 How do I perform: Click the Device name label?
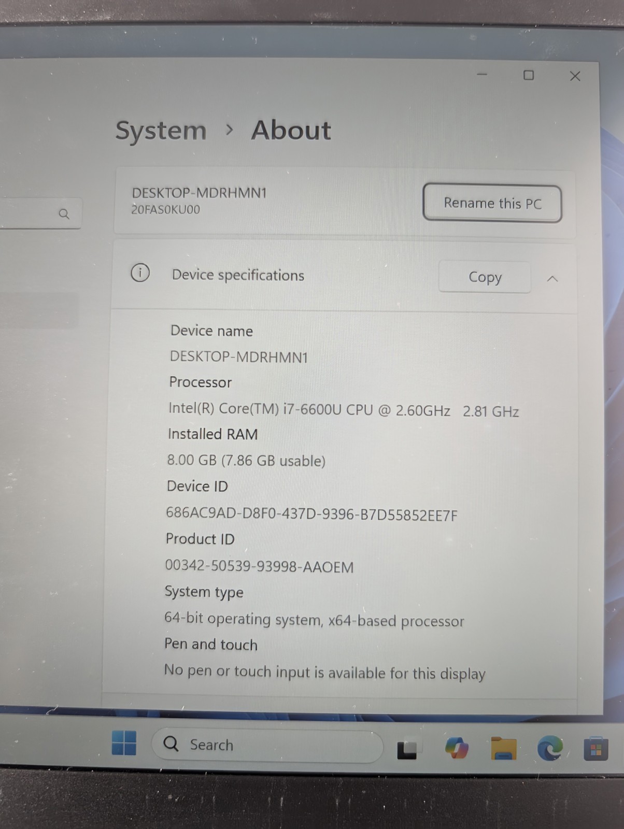211,331
